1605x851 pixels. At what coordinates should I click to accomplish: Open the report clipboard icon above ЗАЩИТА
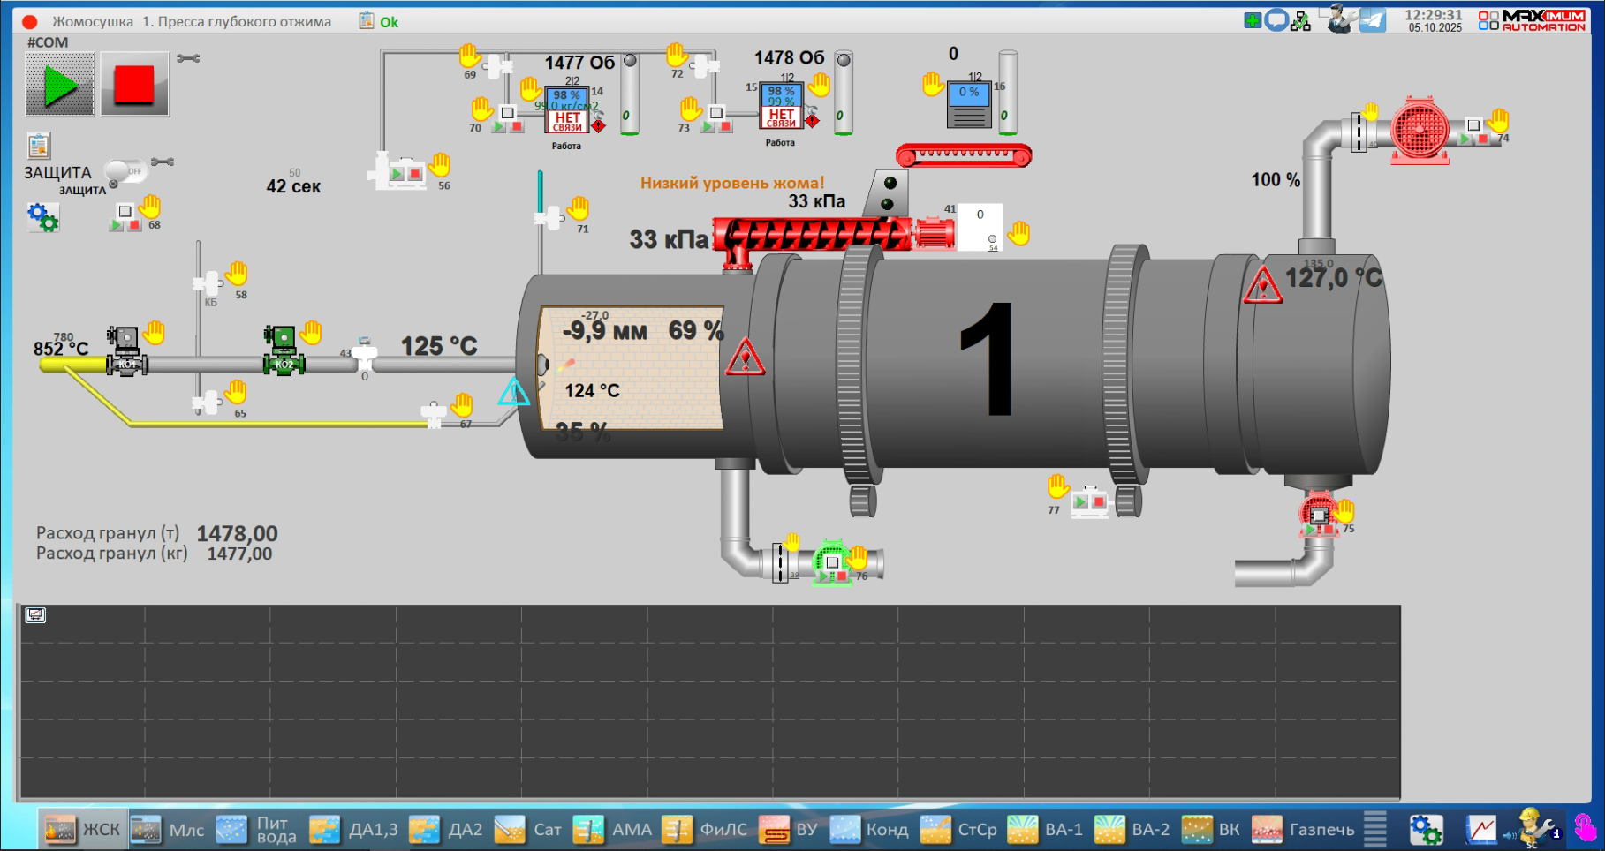click(39, 146)
